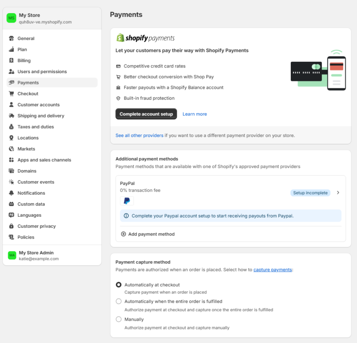The width and height of the screenshot is (357, 343).
Task: Click the MS store avatar badge
Action: pos(11,18)
